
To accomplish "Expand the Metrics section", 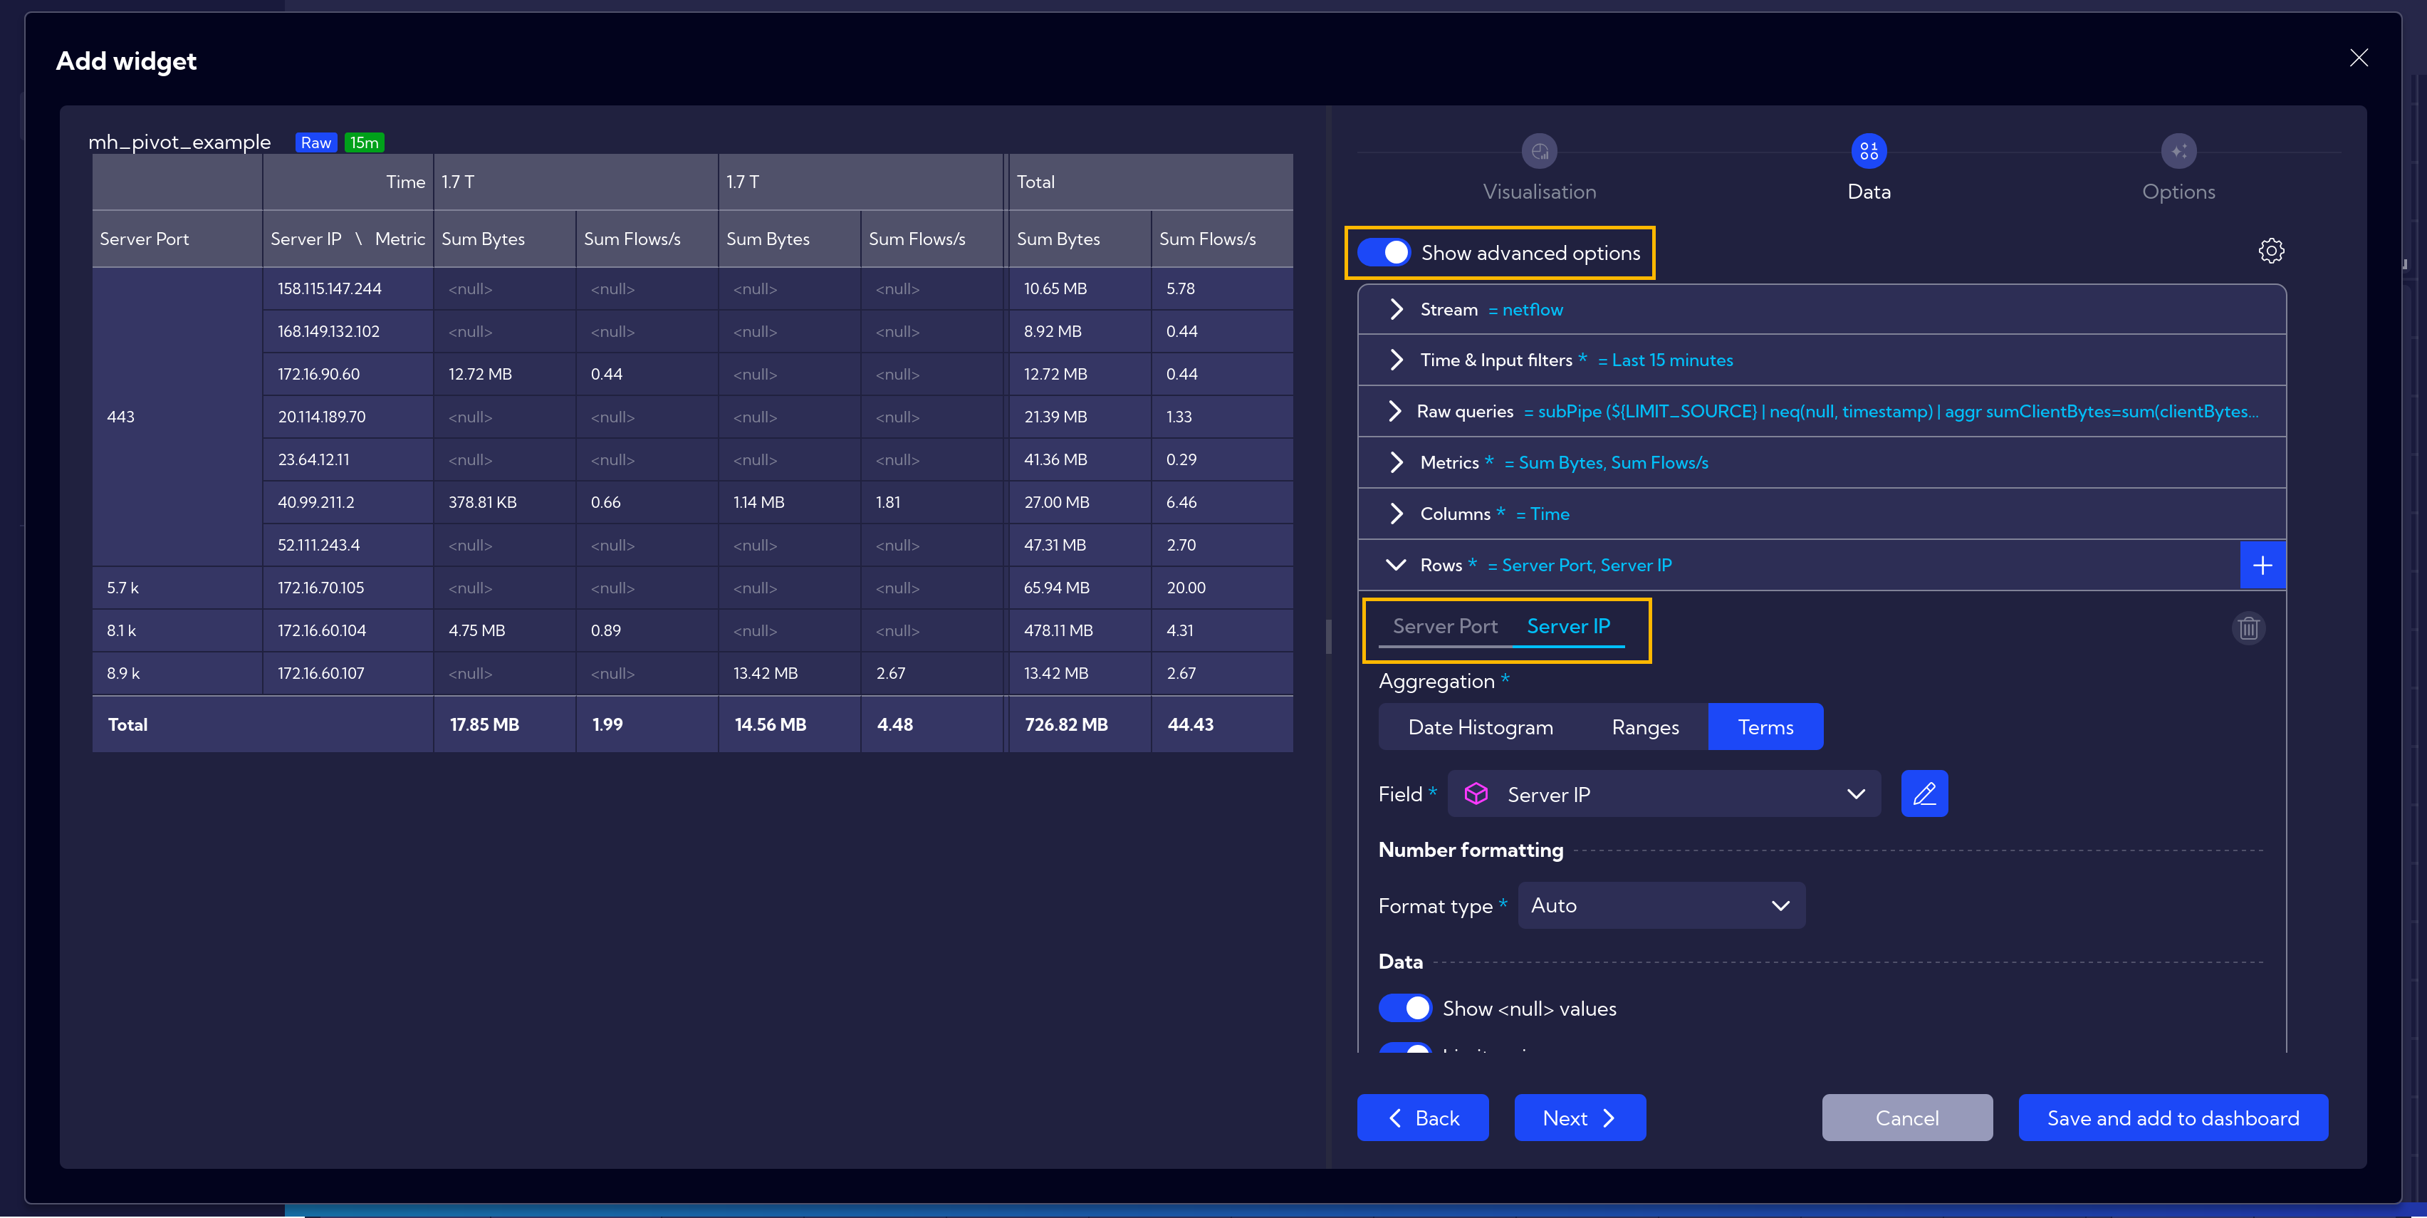I will [x=1821, y=462].
